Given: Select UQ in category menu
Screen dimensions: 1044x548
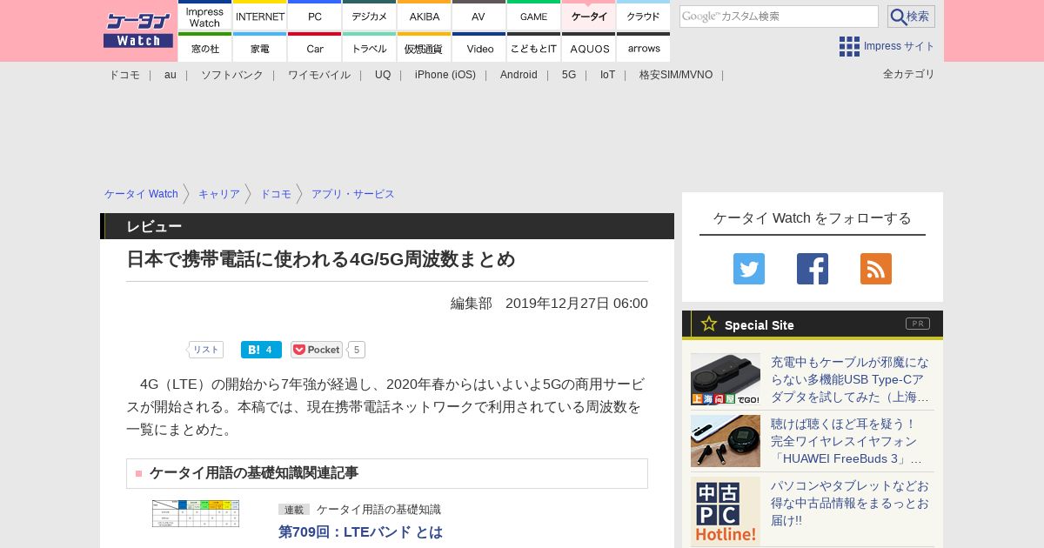Looking at the screenshot, I should (383, 75).
